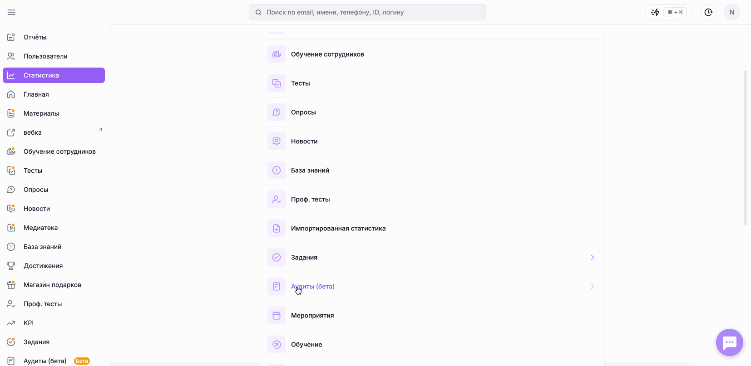Viewport: 751px width, 366px height.
Task: Expand the Задания row chevron
Action: coord(593,258)
